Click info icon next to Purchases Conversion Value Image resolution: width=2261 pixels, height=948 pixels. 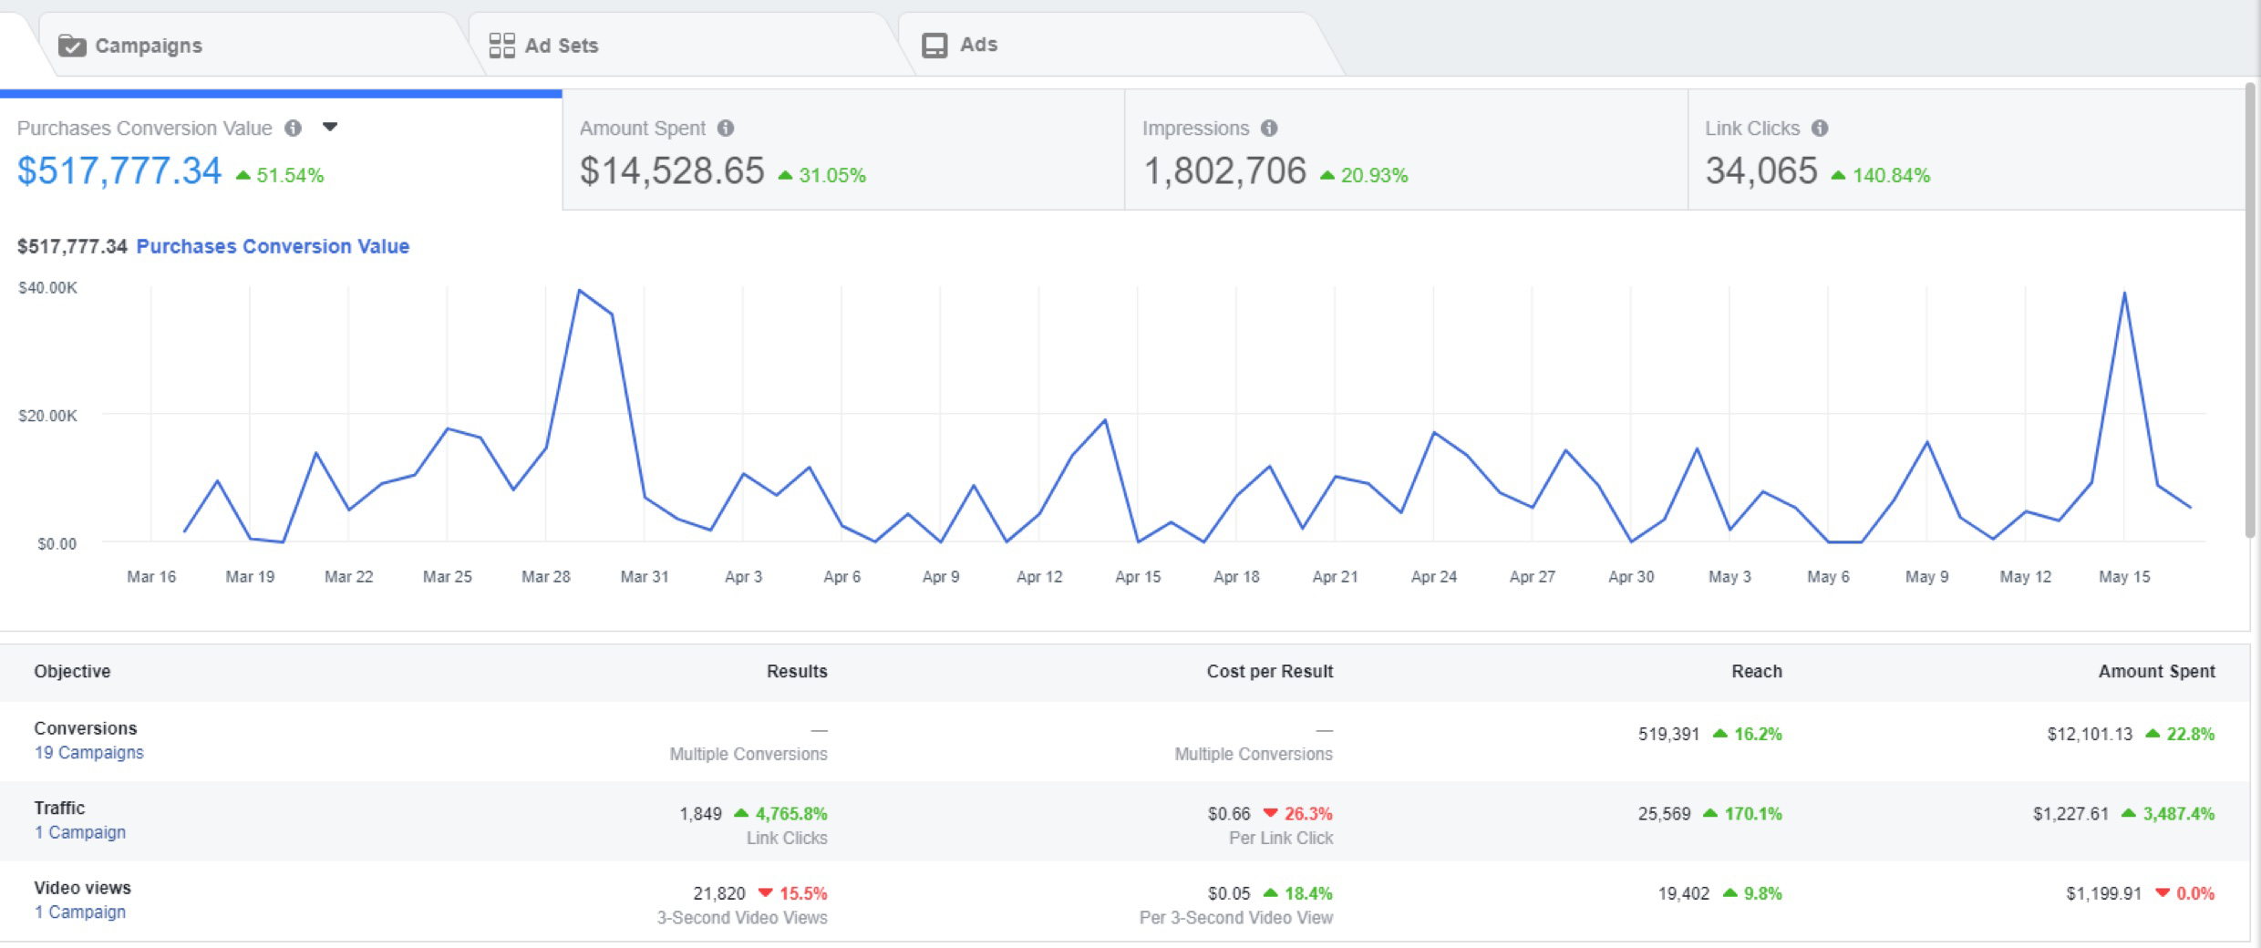click(x=293, y=129)
